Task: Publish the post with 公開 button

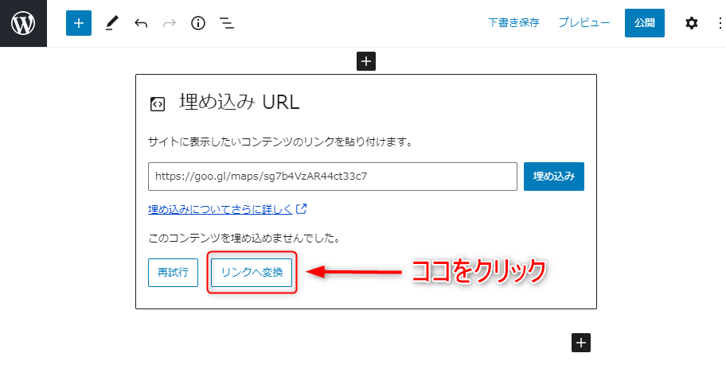Action: (645, 23)
